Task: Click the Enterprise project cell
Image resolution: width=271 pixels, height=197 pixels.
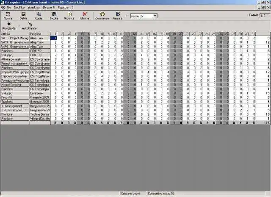Action: tap(40, 93)
